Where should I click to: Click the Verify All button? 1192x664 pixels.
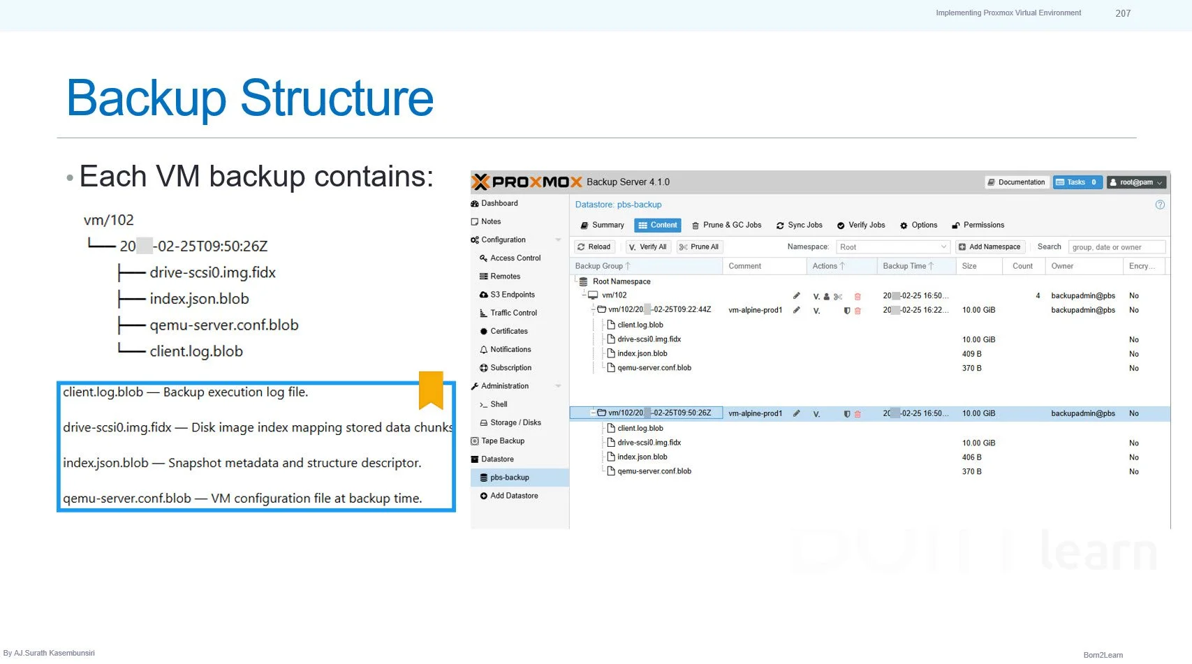647,247
